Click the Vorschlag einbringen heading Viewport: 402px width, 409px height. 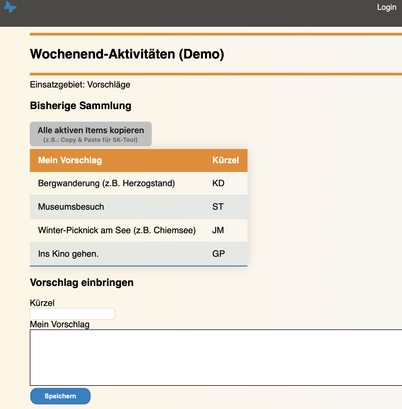click(x=81, y=282)
